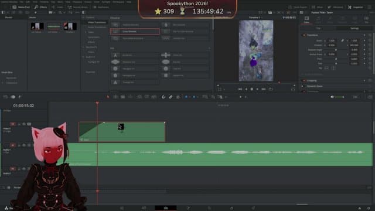Image resolution: width=375 pixels, height=211 pixels.
Task: Click the timeline timecode 01:00:55:02
Action: [x=23, y=105]
